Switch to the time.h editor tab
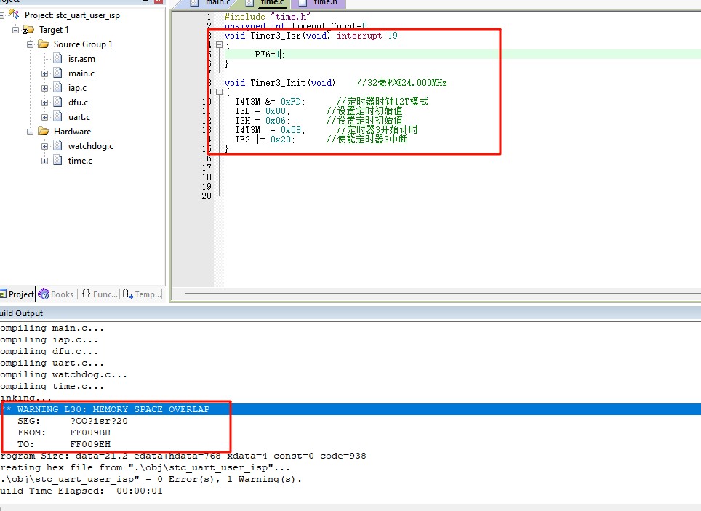 319,3
